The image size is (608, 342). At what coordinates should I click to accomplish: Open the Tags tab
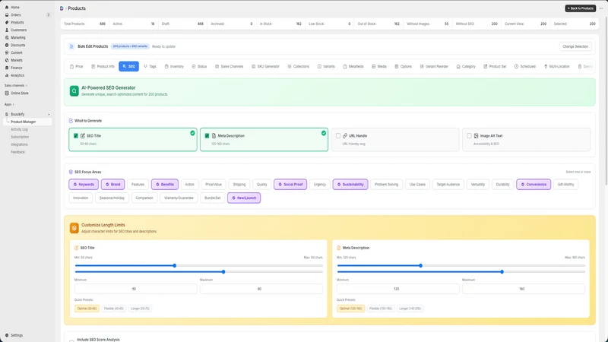150,66
